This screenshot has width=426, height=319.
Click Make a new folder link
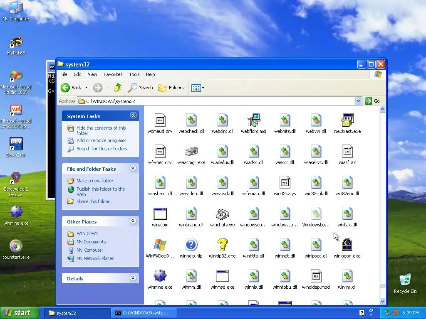[x=95, y=181]
